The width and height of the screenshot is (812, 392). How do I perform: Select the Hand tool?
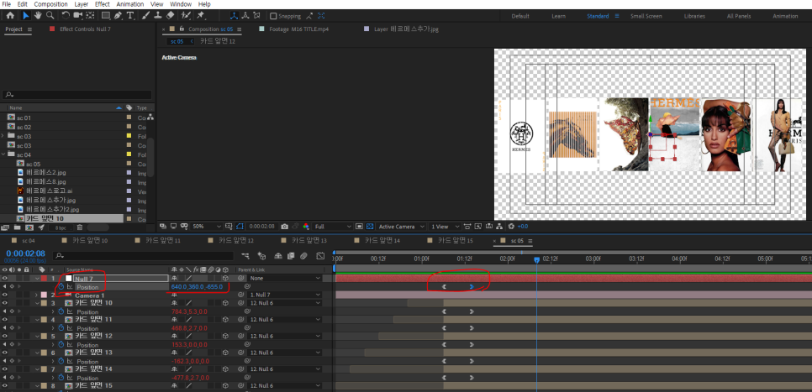click(x=38, y=15)
